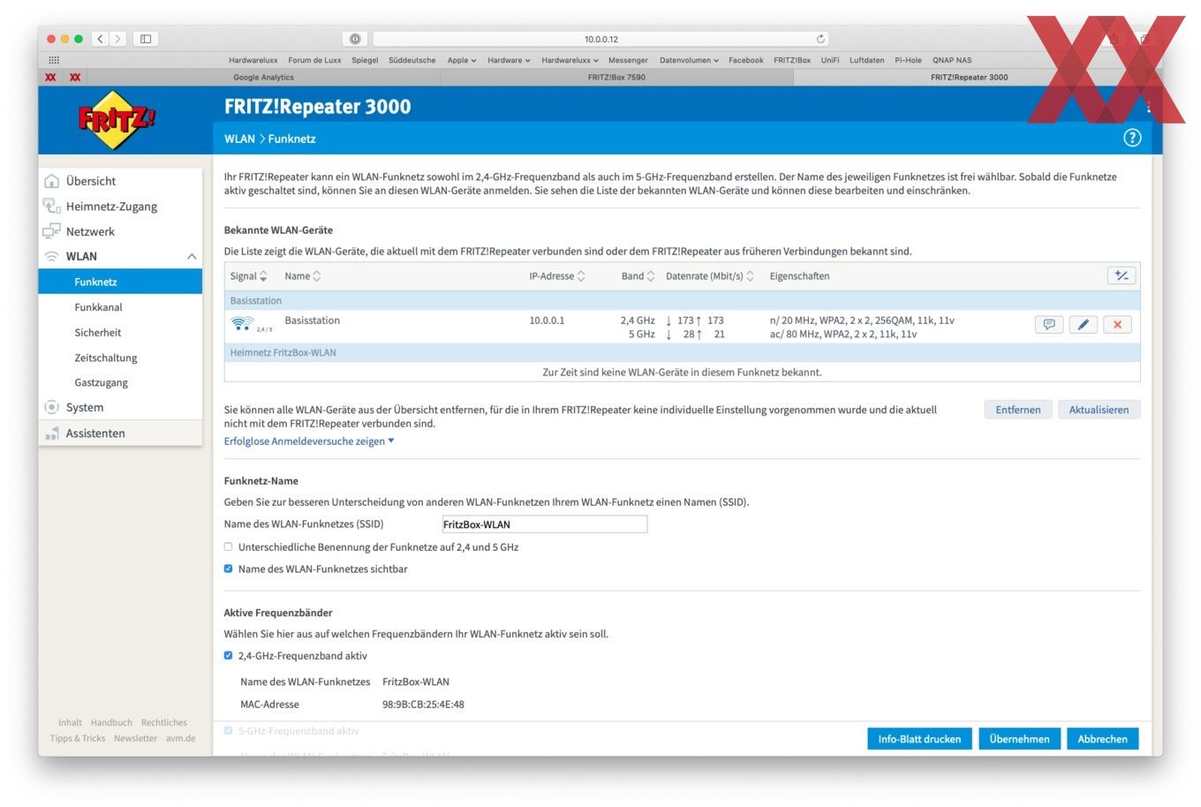This screenshot has height=807, width=1201.
Task: Open the Datenvolumen bookmarks dropdown
Action: [689, 60]
